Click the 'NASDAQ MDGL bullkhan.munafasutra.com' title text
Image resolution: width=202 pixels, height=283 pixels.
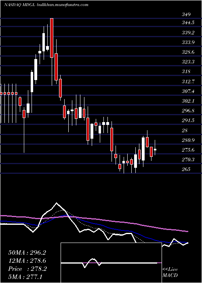pos(46,5)
